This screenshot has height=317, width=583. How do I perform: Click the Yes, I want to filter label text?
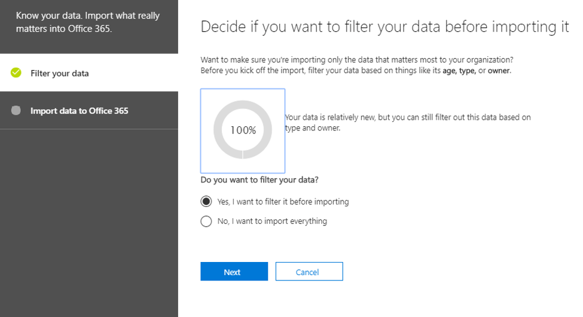click(x=283, y=202)
